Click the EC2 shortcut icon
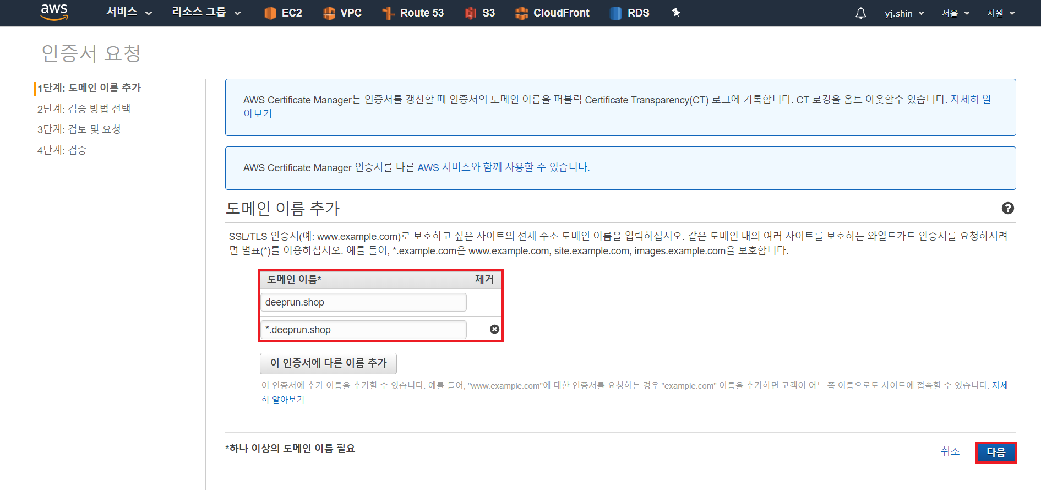The width and height of the screenshot is (1041, 496). point(270,13)
